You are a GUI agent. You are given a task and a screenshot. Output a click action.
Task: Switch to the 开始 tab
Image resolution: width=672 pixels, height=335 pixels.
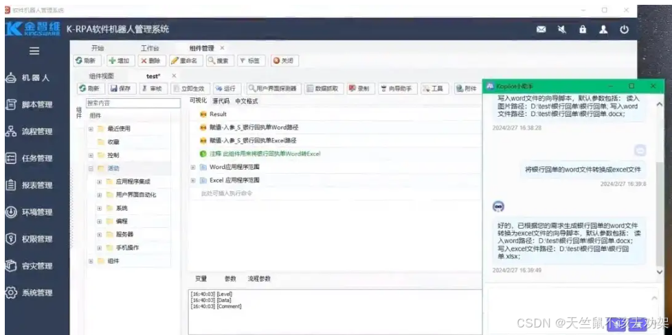(x=98, y=49)
